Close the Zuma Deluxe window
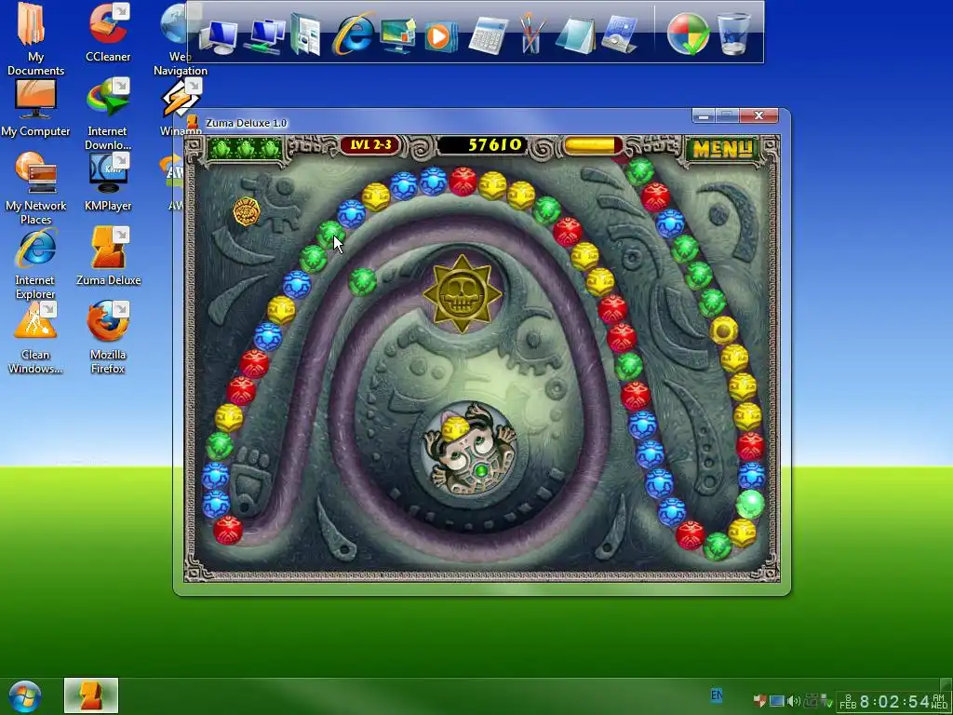 pyautogui.click(x=758, y=115)
